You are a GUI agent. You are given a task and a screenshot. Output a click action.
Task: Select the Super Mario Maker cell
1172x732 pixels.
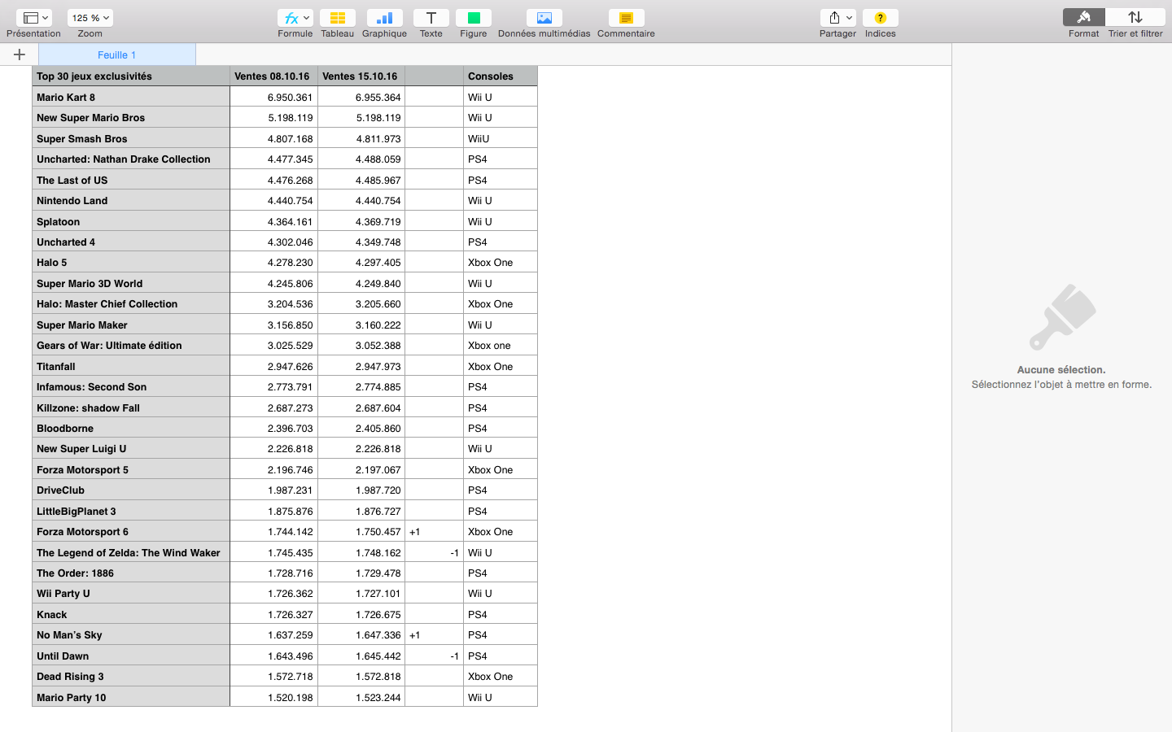coord(131,325)
